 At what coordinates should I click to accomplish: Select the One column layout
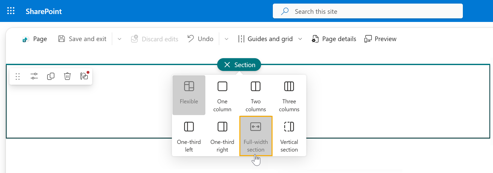[222, 95]
